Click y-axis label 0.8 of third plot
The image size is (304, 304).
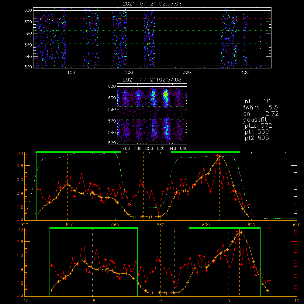20,166
